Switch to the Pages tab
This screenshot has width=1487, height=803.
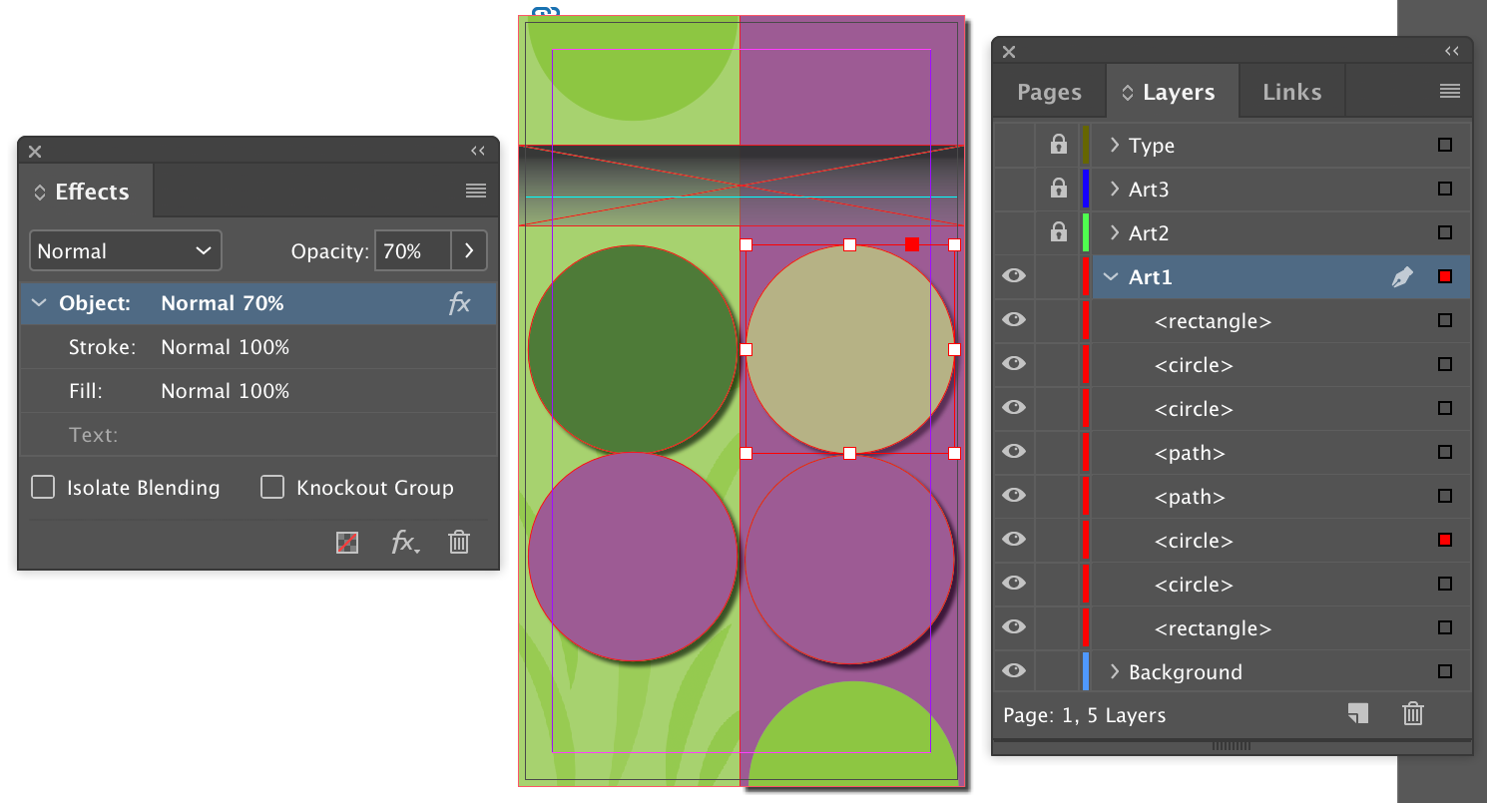(x=1050, y=92)
